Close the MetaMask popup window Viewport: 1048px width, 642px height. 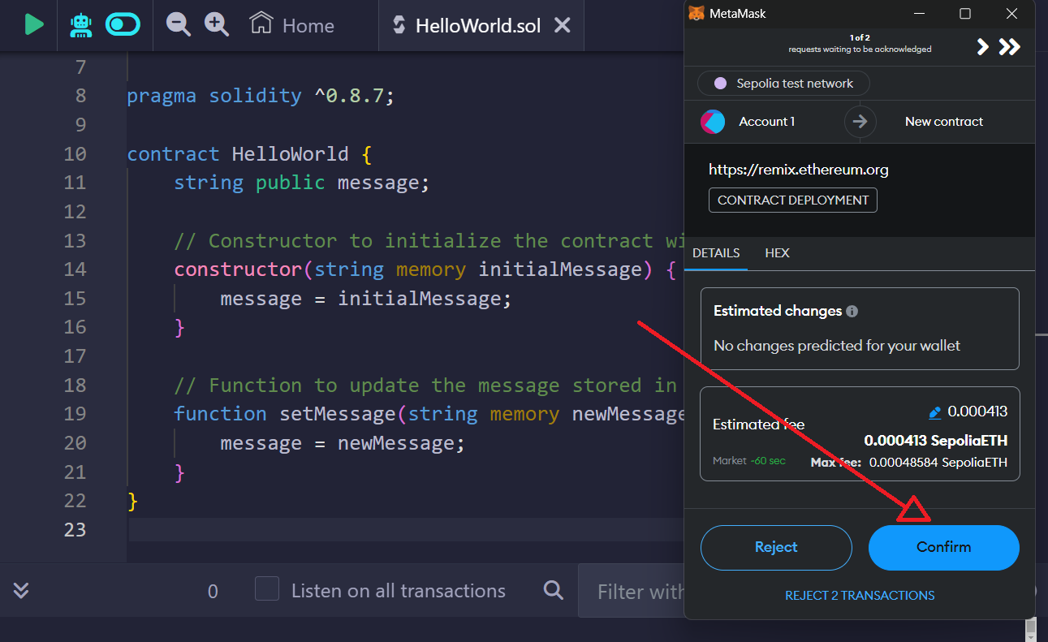pos(1011,13)
